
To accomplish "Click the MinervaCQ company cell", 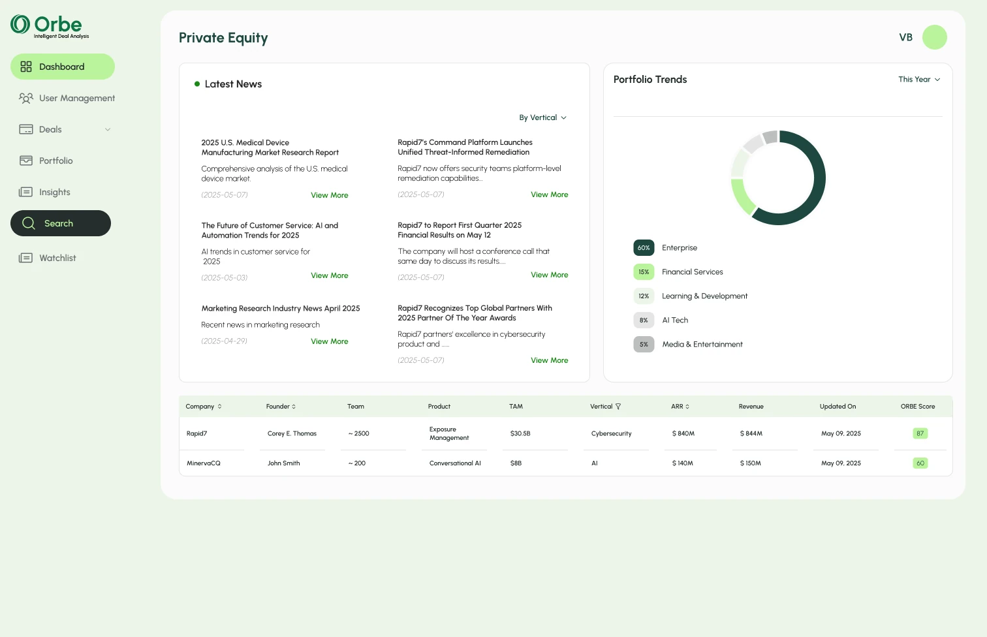I will [x=204, y=463].
